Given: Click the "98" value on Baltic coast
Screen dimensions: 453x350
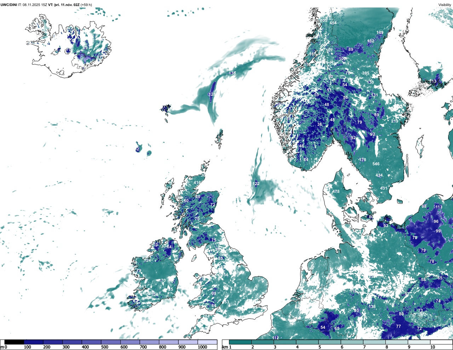Looking at the screenshot, I should coord(424,206).
